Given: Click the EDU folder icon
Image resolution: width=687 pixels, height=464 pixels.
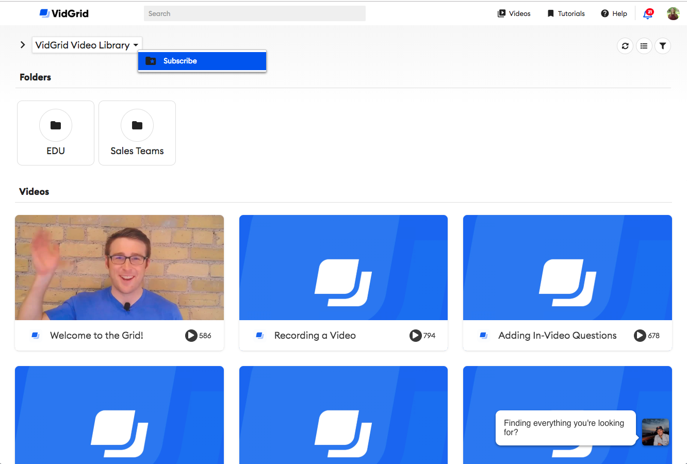Looking at the screenshot, I should (x=56, y=125).
